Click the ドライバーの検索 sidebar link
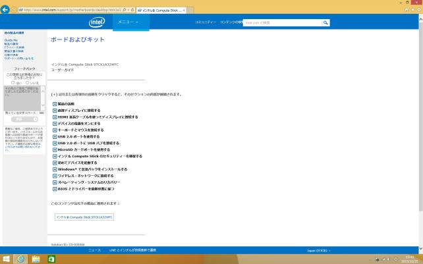Image resolution: width=423 pixels, height=264 pixels. (x=14, y=47)
